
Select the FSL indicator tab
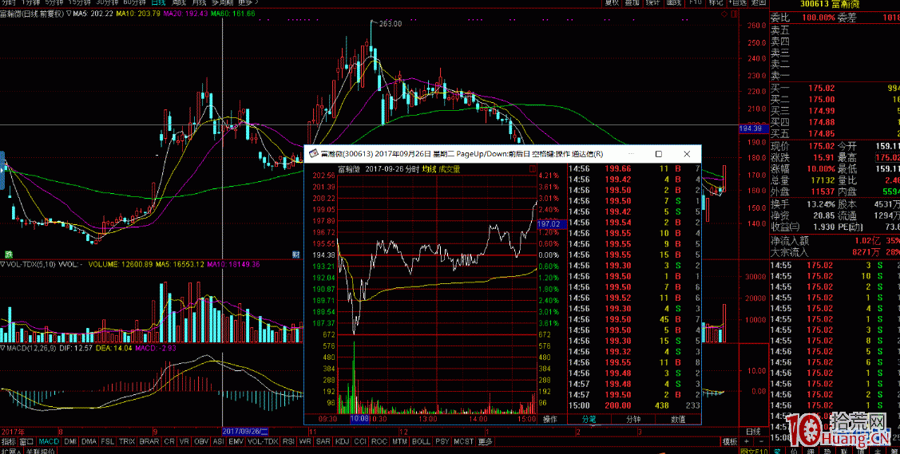pyautogui.click(x=107, y=441)
